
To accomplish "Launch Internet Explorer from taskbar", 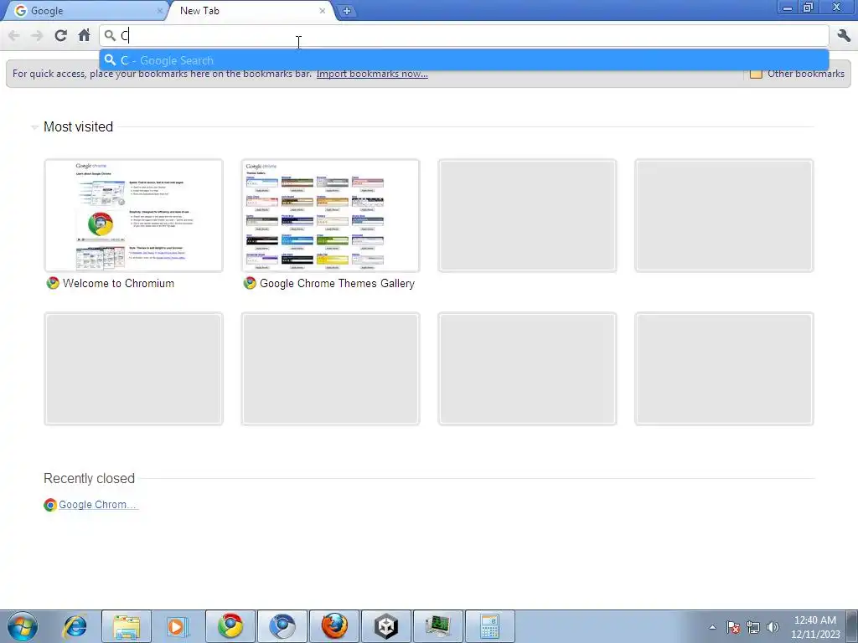I will click(x=75, y=626).
